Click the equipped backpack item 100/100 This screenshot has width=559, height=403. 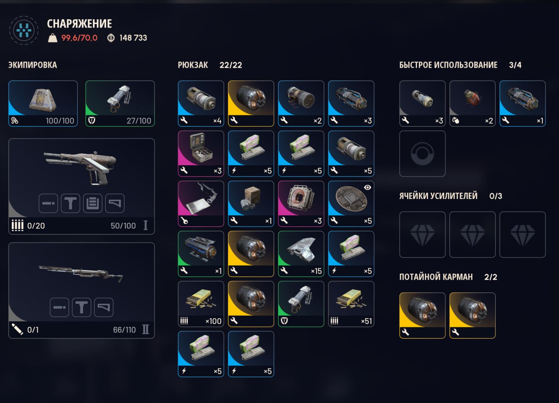point(43,104)
